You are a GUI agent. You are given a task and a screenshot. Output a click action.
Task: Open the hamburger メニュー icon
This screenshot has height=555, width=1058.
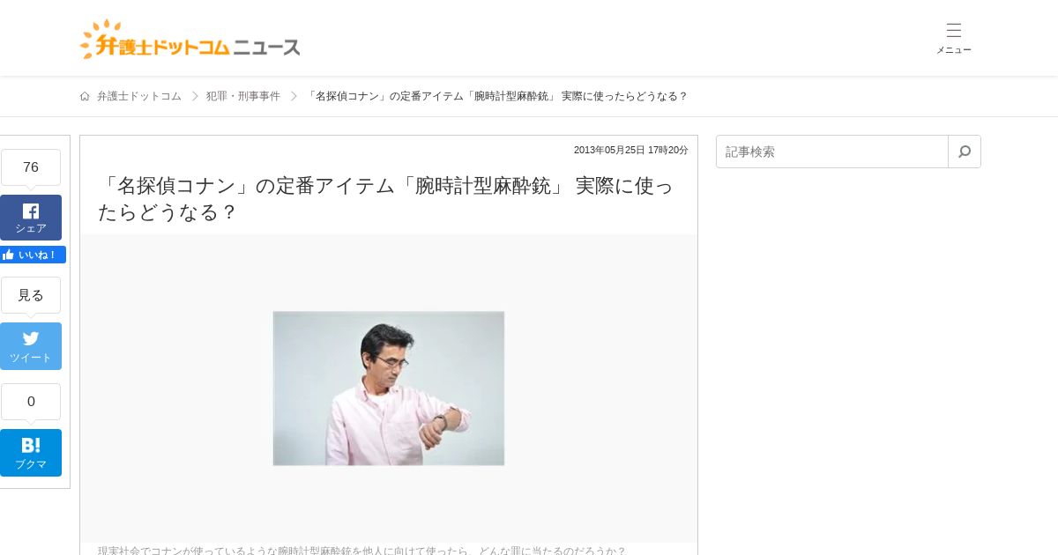(954, 38)
